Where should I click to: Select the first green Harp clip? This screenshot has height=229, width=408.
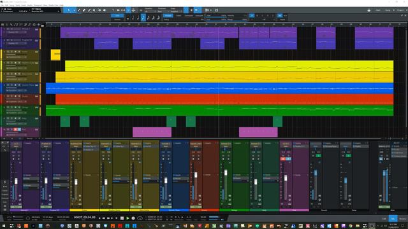tap(65, 121)
